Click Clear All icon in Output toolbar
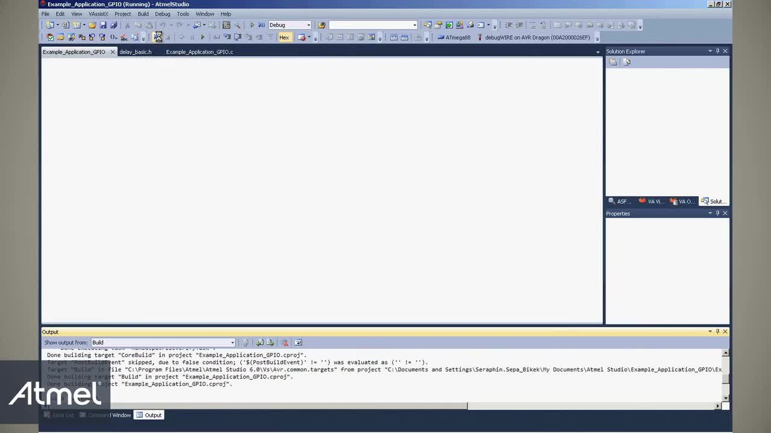This screenshot has height=433, width=771. click(285, 343)
